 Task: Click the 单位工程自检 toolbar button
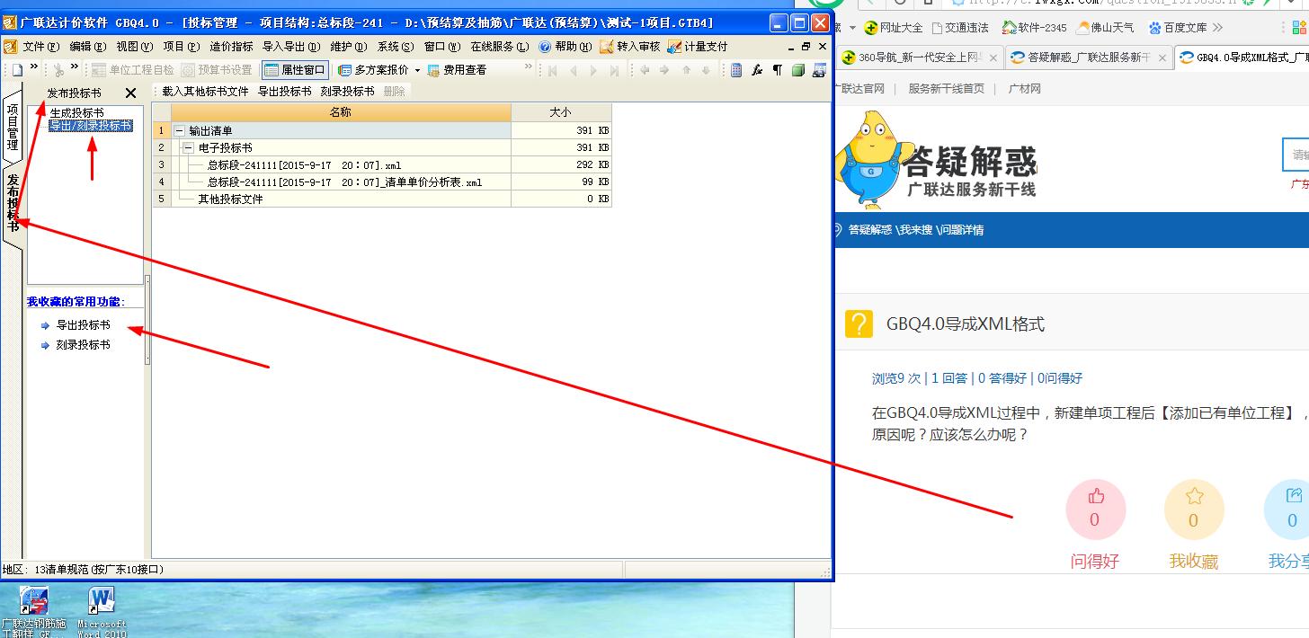click(x=132, y=70)
